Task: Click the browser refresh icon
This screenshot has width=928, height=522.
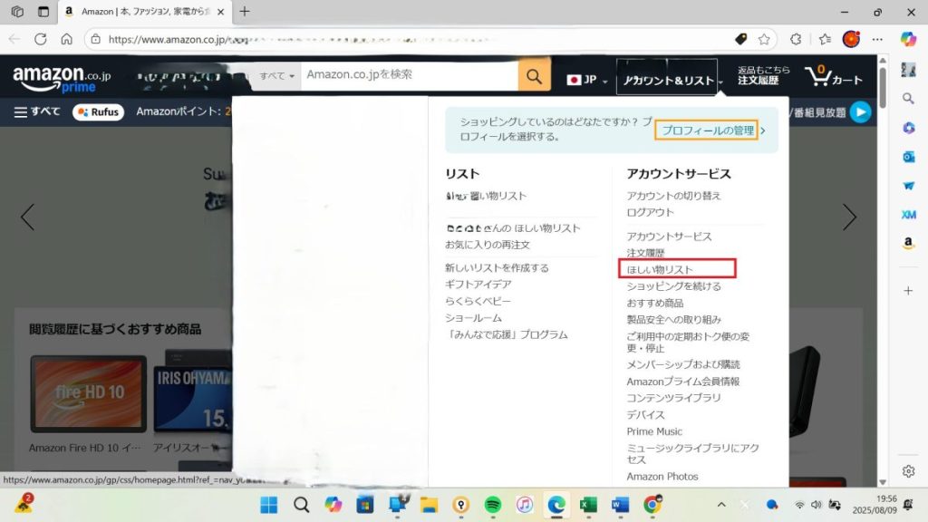Action: [x=40, y=39]
